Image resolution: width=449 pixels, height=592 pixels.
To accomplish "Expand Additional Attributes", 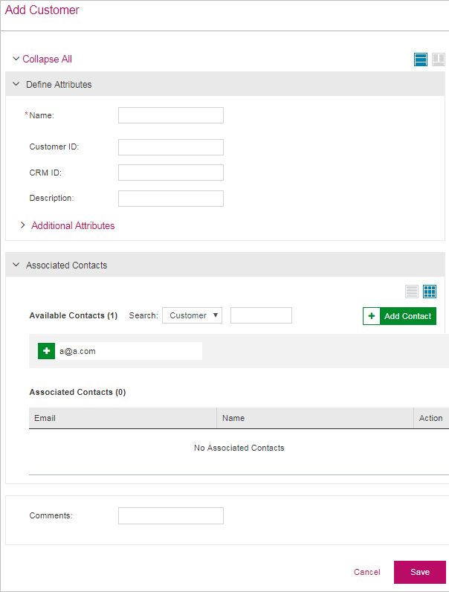I will click(72, 225).
